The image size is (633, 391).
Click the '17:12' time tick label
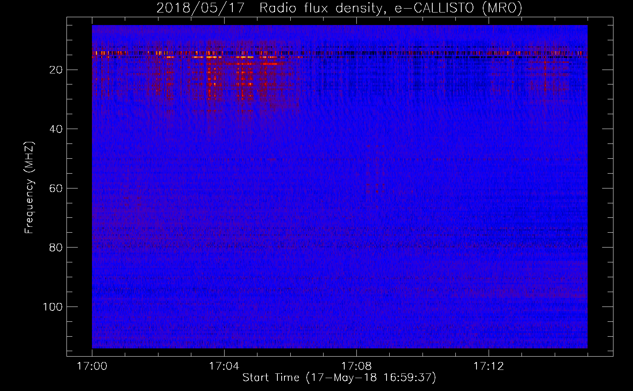coord(489,366)
